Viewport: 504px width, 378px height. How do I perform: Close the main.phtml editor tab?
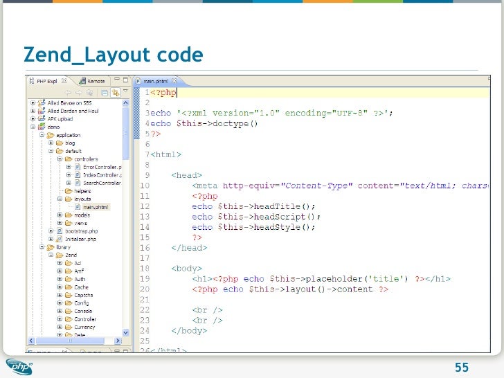[174, 81]
